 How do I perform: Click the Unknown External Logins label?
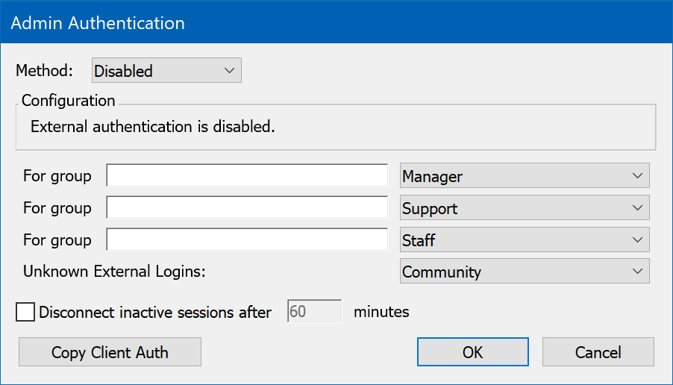coord(114,272)
